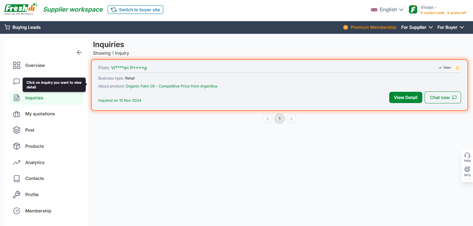
Task: Click Switch to buyer site
Action: coord(135,10)
